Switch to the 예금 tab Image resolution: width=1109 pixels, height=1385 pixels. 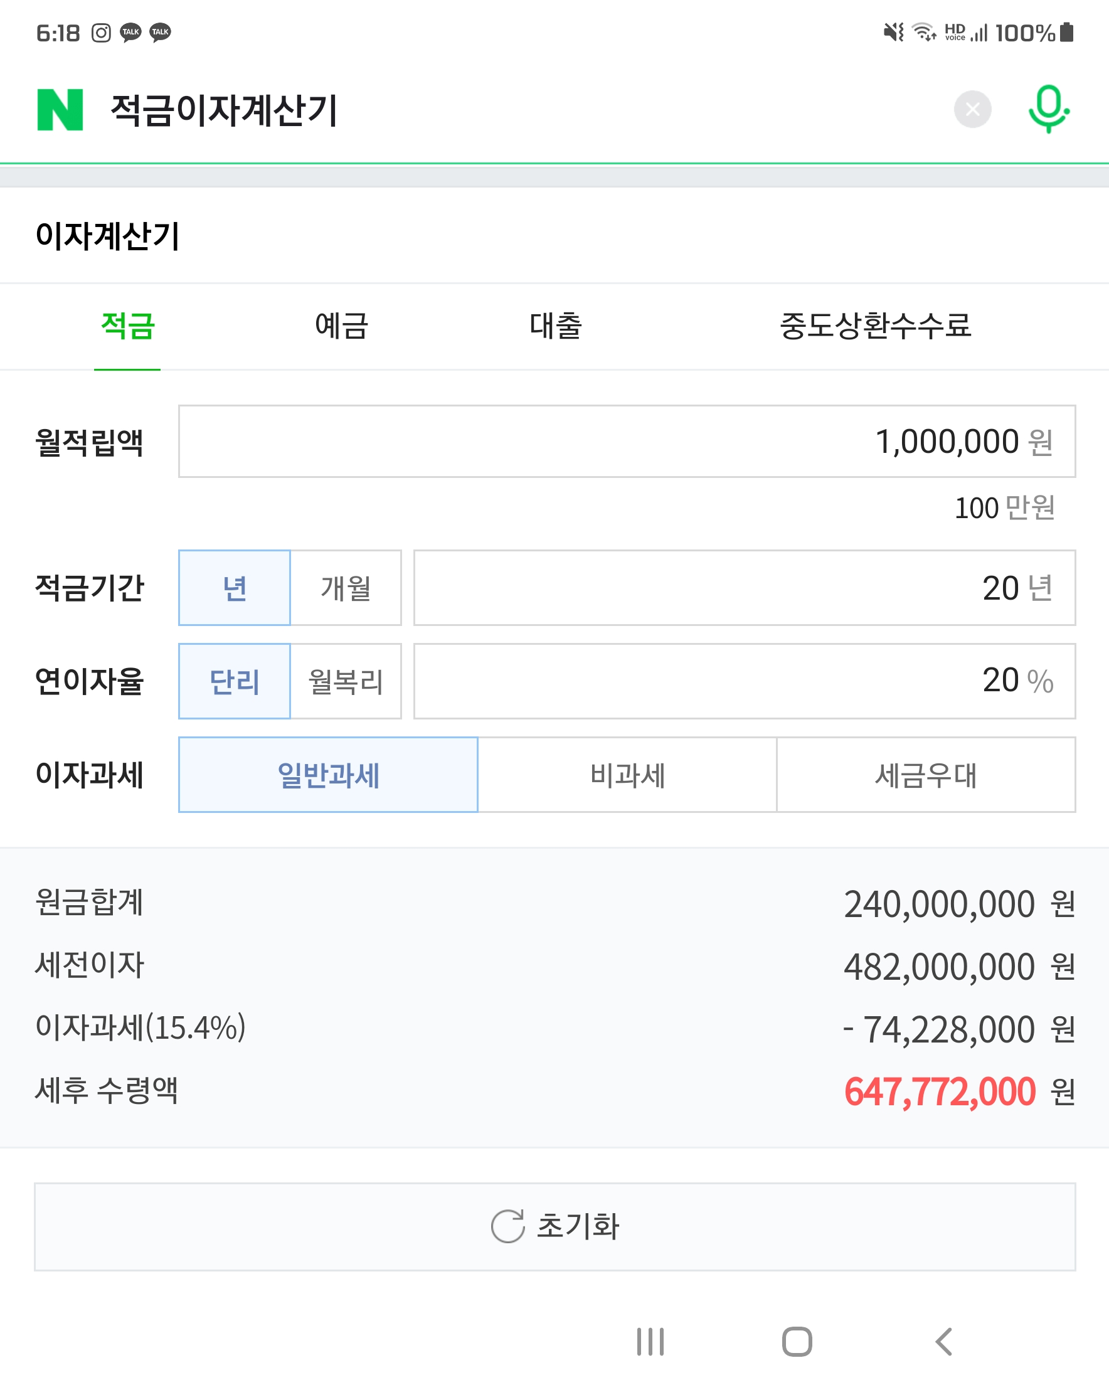(341, 326)
